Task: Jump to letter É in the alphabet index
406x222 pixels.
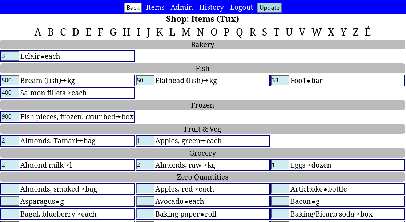Action: pos(368,32)
